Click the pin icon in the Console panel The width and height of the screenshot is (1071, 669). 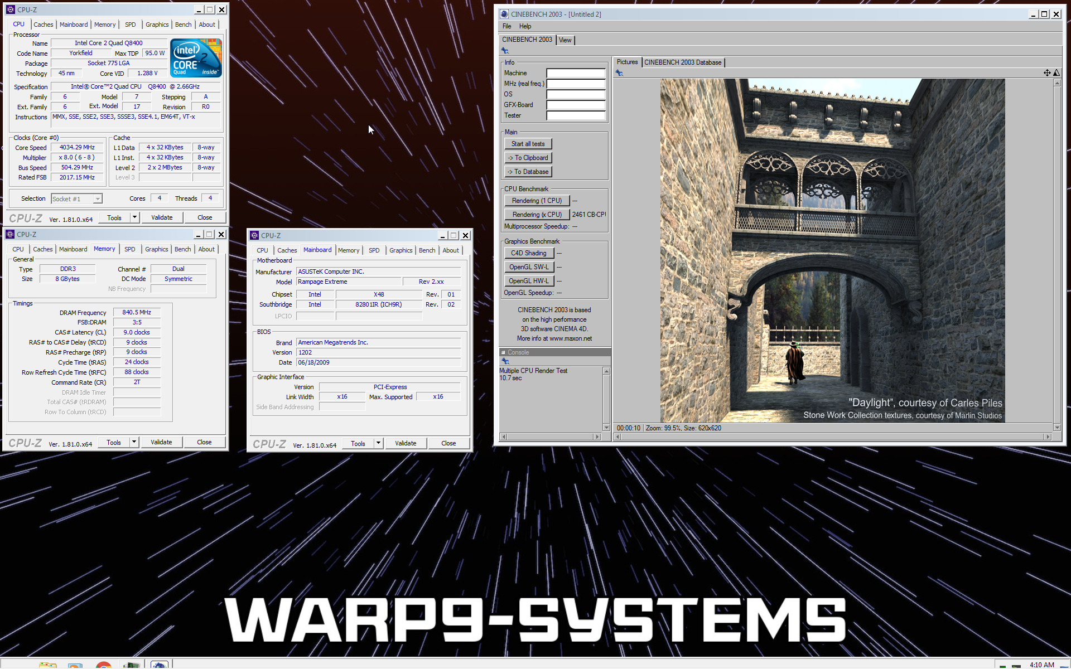pyautogui.click(x=505, y=361)
